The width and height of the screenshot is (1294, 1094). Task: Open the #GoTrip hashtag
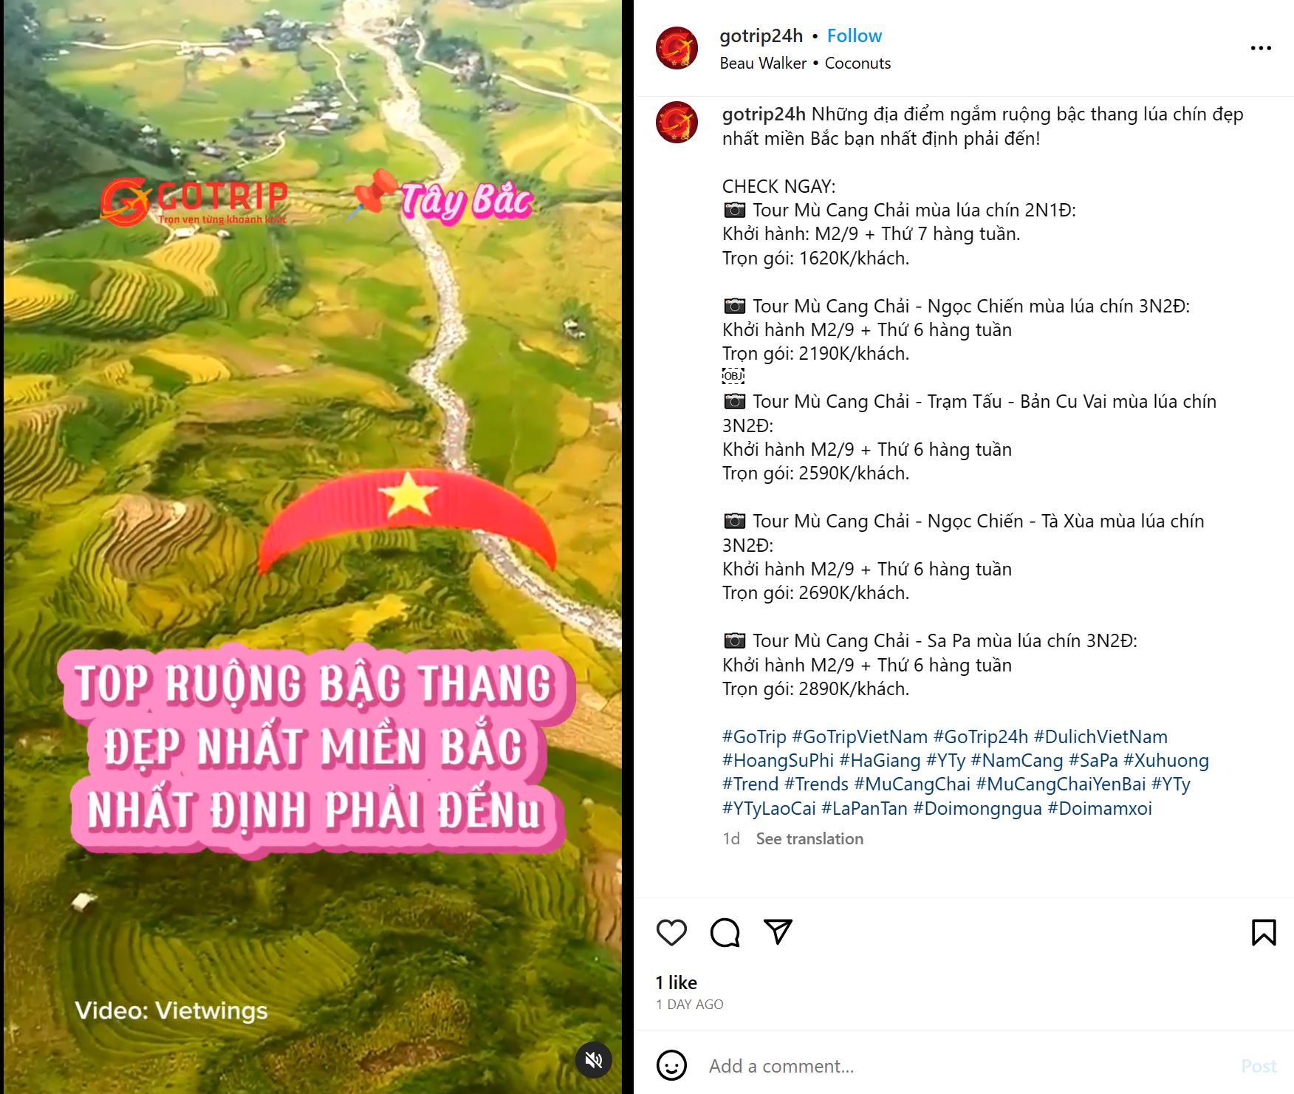[754, 736]
